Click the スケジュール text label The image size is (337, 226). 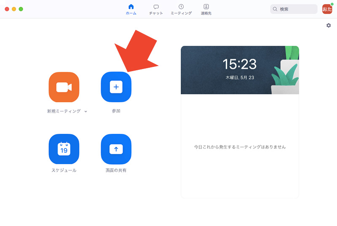coord(64,170)
